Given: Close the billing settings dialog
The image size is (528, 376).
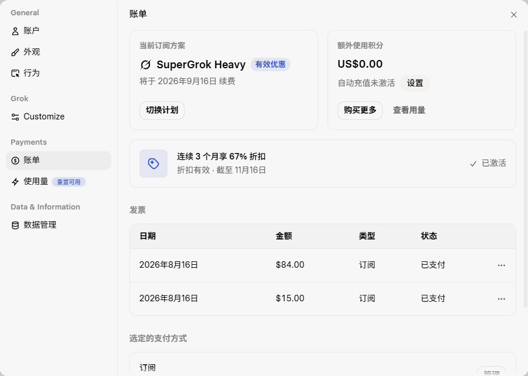Looking at the screenshot, I should coord(513,15).
